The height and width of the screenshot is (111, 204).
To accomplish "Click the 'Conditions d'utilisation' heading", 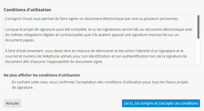I will coord(27,10).
